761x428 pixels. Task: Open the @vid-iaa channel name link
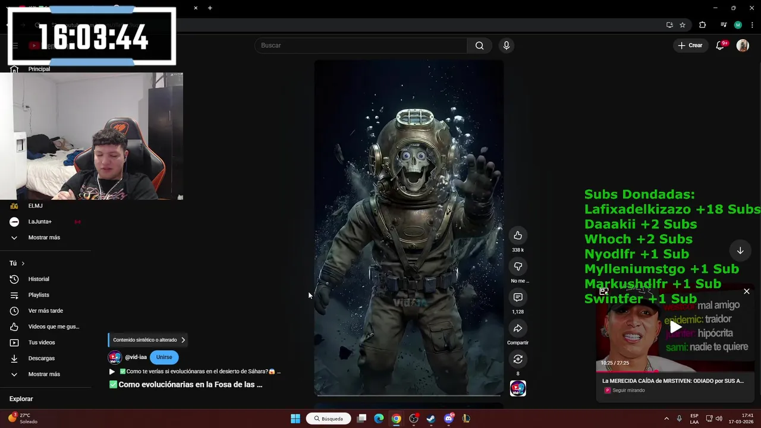[x=136, y=357]
